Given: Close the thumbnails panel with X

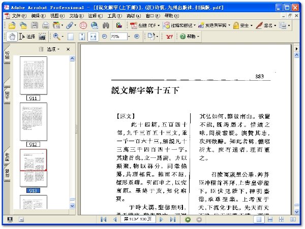Looking at the screenshot, I should pyautogui.click(x=68, y=49).
